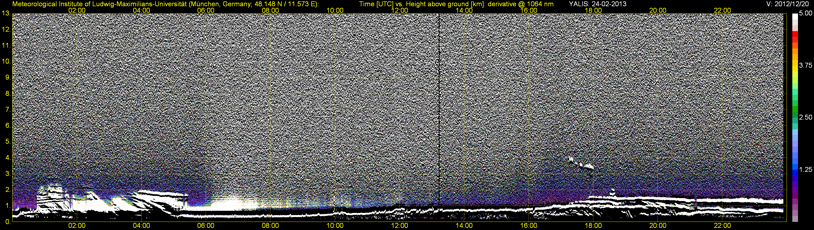814x230 pixels.
Task: Click the 14:00 label on the top time axis
Action: point(464,10)
